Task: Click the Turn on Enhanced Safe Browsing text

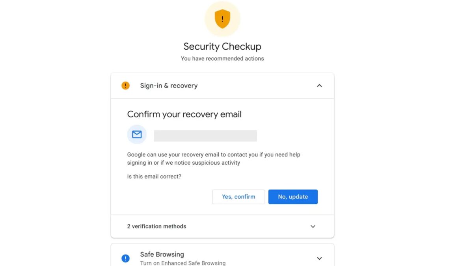Action: pyautogui.click(x=183, y=263)
